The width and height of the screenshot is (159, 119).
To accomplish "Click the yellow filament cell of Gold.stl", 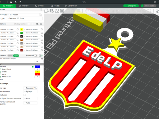I will [37, 72].
